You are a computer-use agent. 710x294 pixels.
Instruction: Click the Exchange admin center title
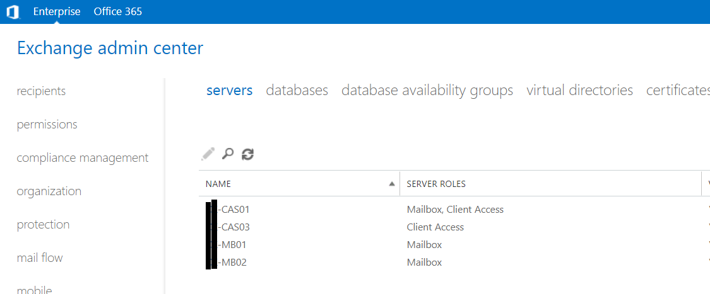110,48
